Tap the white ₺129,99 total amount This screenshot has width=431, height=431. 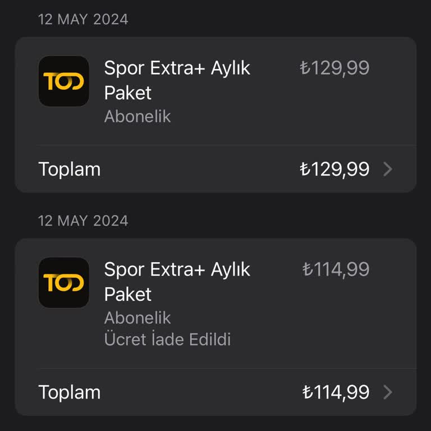(x=334, y=169)
